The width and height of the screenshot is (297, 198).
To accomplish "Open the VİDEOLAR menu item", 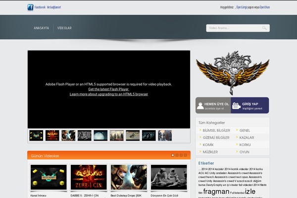I will pyautogui.click(x=64, y=28).
